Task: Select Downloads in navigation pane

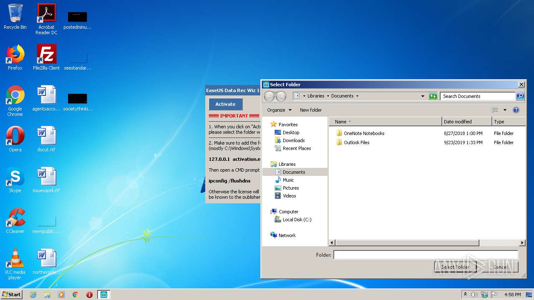Action: coord(290,140)
